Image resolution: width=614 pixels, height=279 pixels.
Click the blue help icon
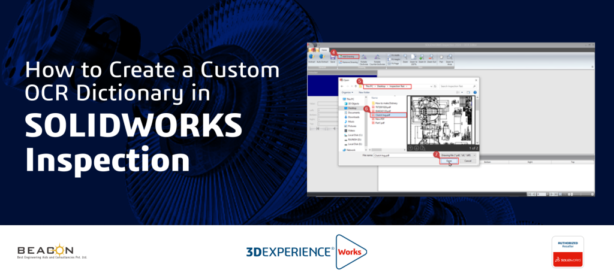pyautogui.click(x=475, y=92)
